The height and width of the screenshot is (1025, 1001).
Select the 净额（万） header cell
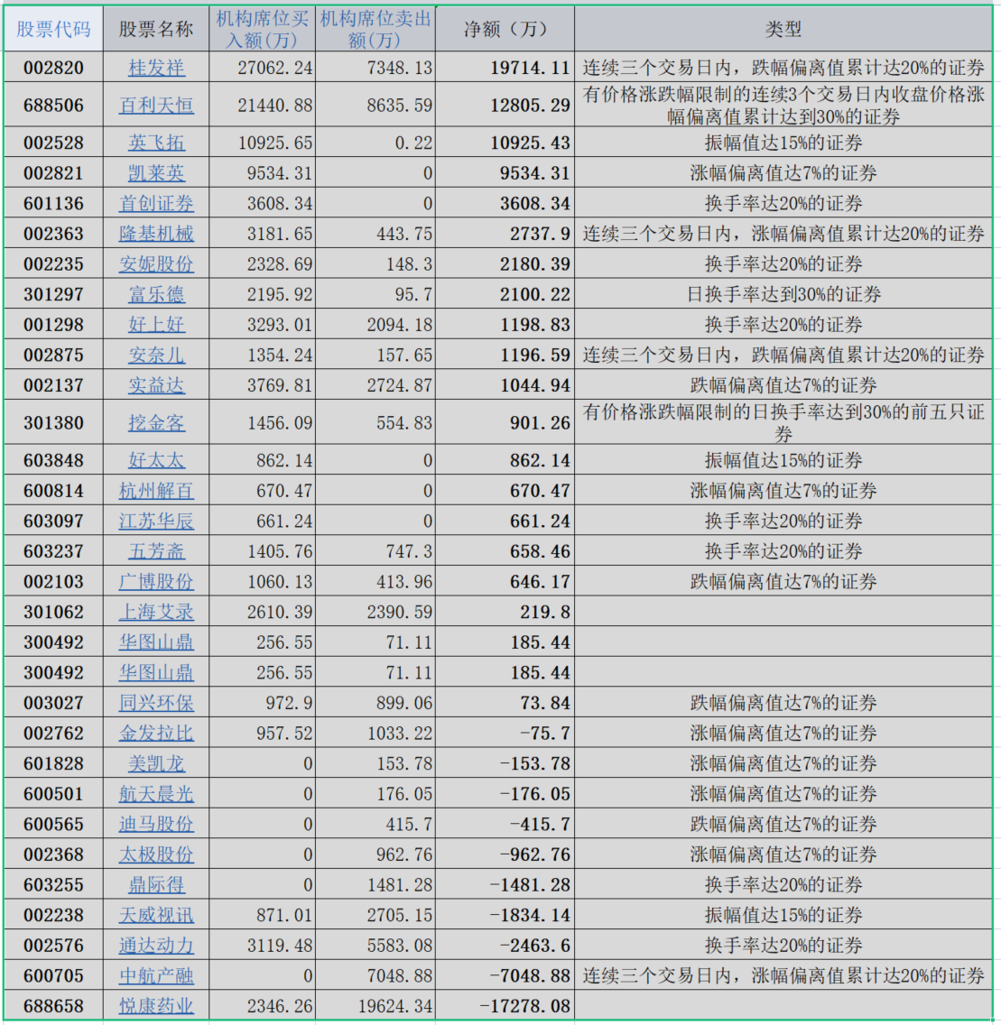tap(505, 29)
